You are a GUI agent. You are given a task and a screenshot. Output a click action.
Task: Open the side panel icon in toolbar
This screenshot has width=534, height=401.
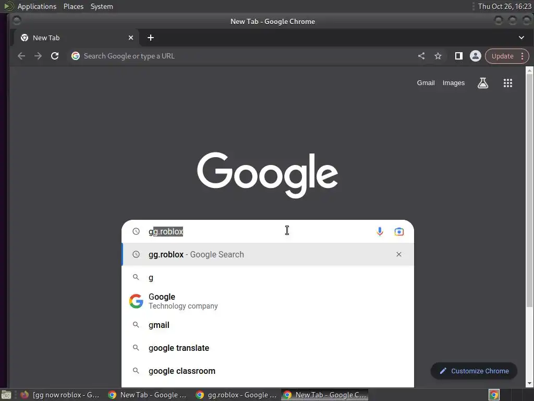click(x=459, y=56)
